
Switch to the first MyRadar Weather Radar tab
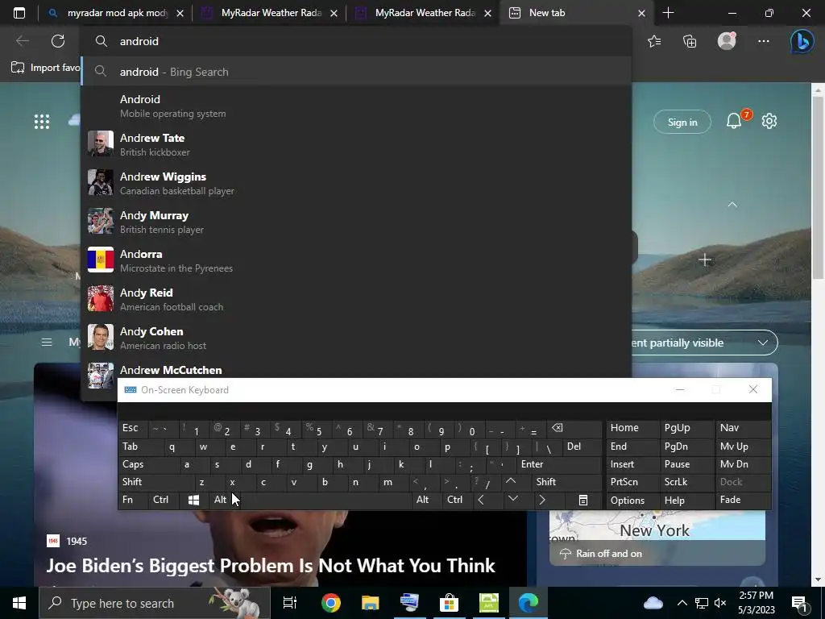pos(271,13)
